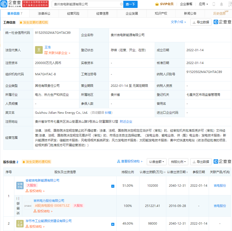Collapse the 安徽吉电新能源 shareholder row
This screenshot has width=232, height=231.
tap(113, 186)
